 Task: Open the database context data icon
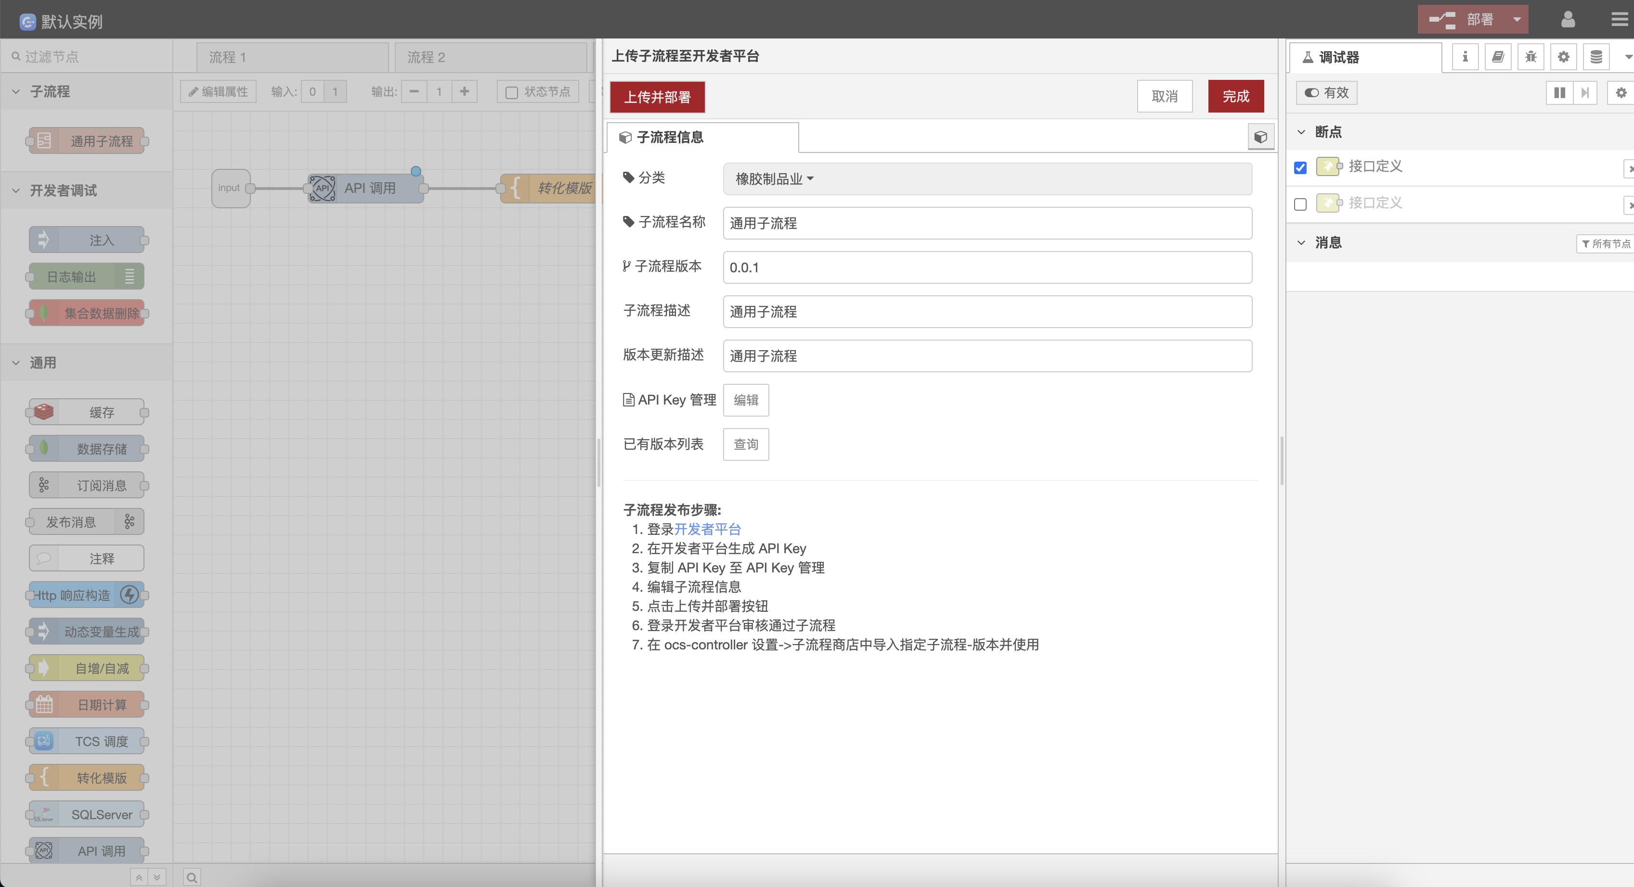pos(1596,57)
